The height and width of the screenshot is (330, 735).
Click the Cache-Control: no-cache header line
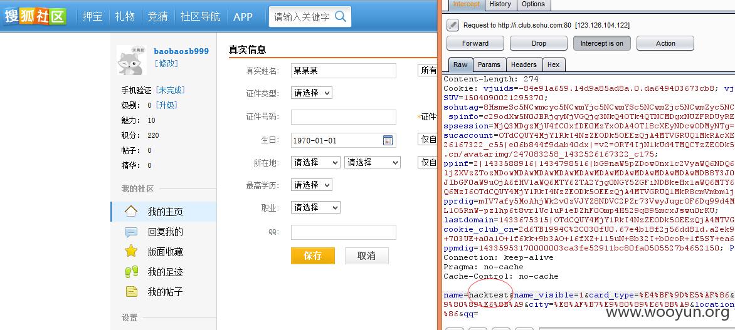[500, 276]
